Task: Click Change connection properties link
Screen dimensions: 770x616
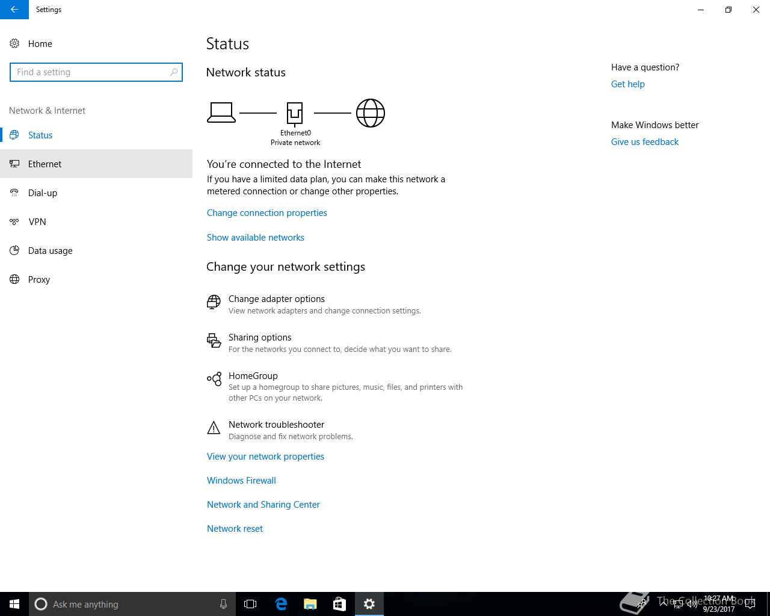Action: pyautogui.click(x=267, y=213)
